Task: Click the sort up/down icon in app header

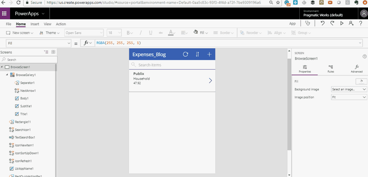Action: point(197,54)
